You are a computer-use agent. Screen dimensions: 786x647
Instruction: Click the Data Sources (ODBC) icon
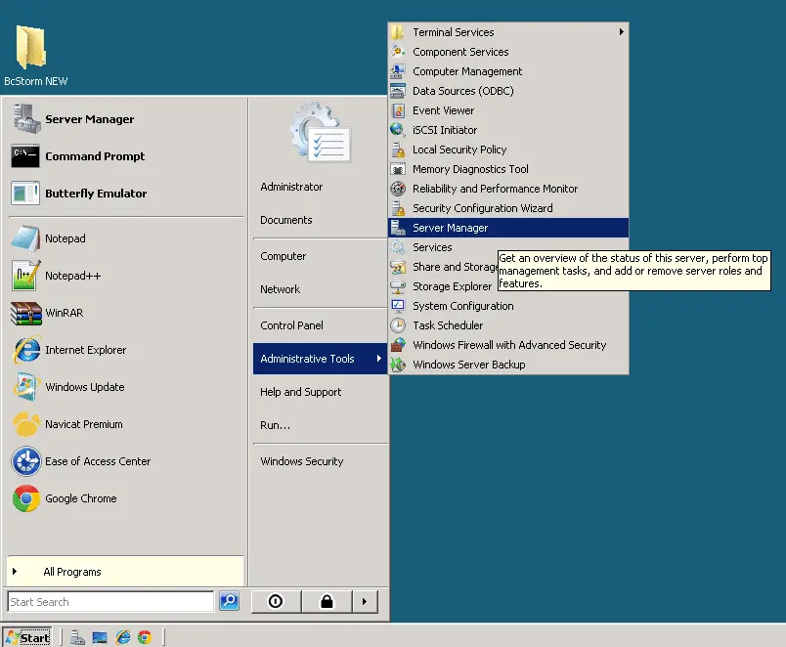pos(398,91)
